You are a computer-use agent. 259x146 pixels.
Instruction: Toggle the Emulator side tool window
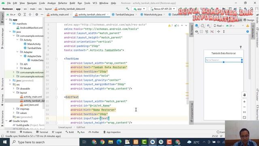click(257, 94)
